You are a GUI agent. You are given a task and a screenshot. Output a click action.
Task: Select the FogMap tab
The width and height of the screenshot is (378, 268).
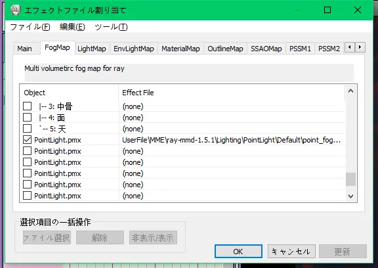pos(57,47)
